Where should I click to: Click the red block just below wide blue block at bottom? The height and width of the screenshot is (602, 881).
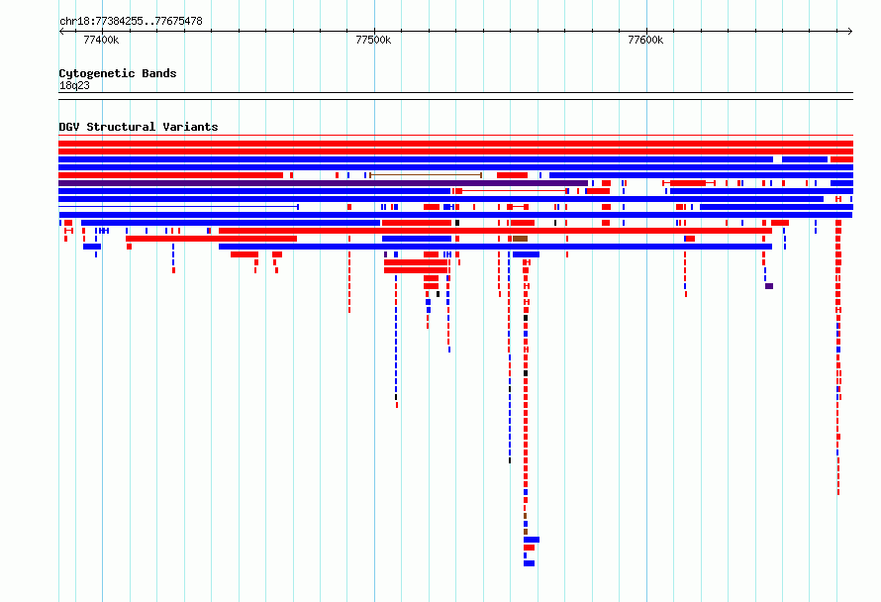[530, 548]
